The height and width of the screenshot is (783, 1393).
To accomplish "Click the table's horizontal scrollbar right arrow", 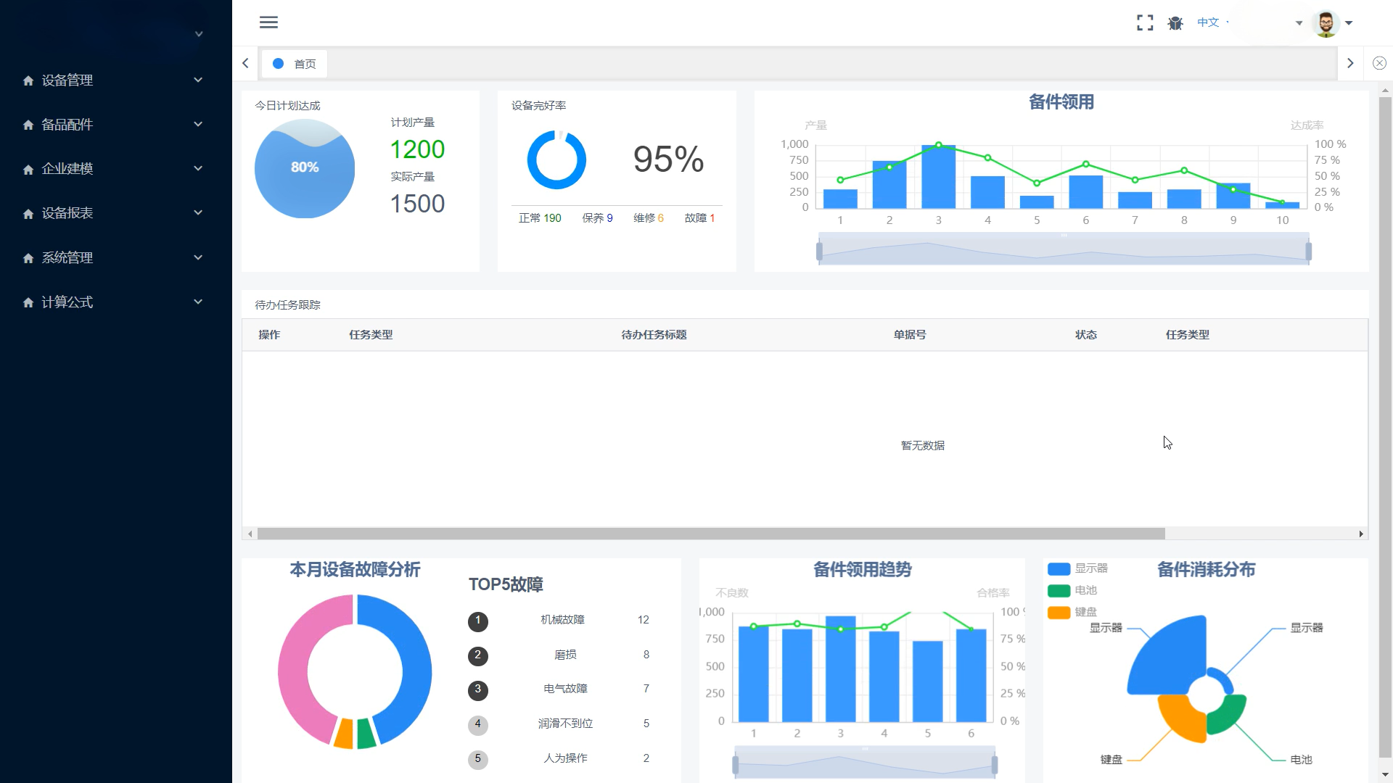I will click(x=1361, y=534).
